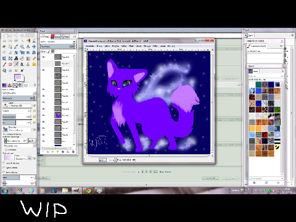Select the Airbrush tool
This screenshot has width=296, height=222.
16,64
